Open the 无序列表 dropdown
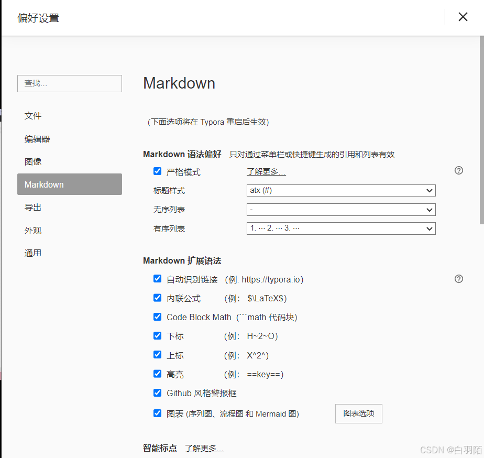 [x=341, y=209]
